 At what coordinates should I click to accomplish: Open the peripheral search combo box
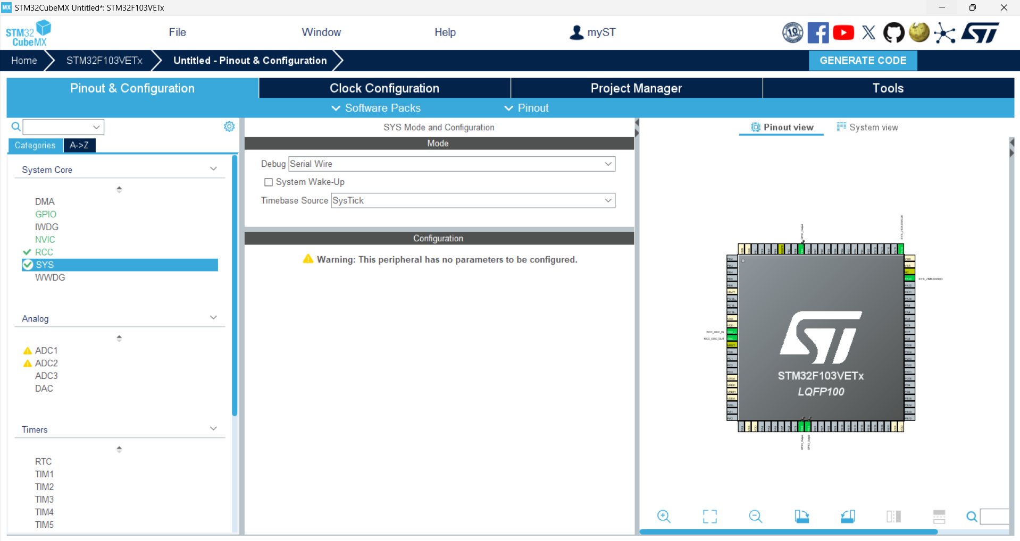click(x=63, y=127)
